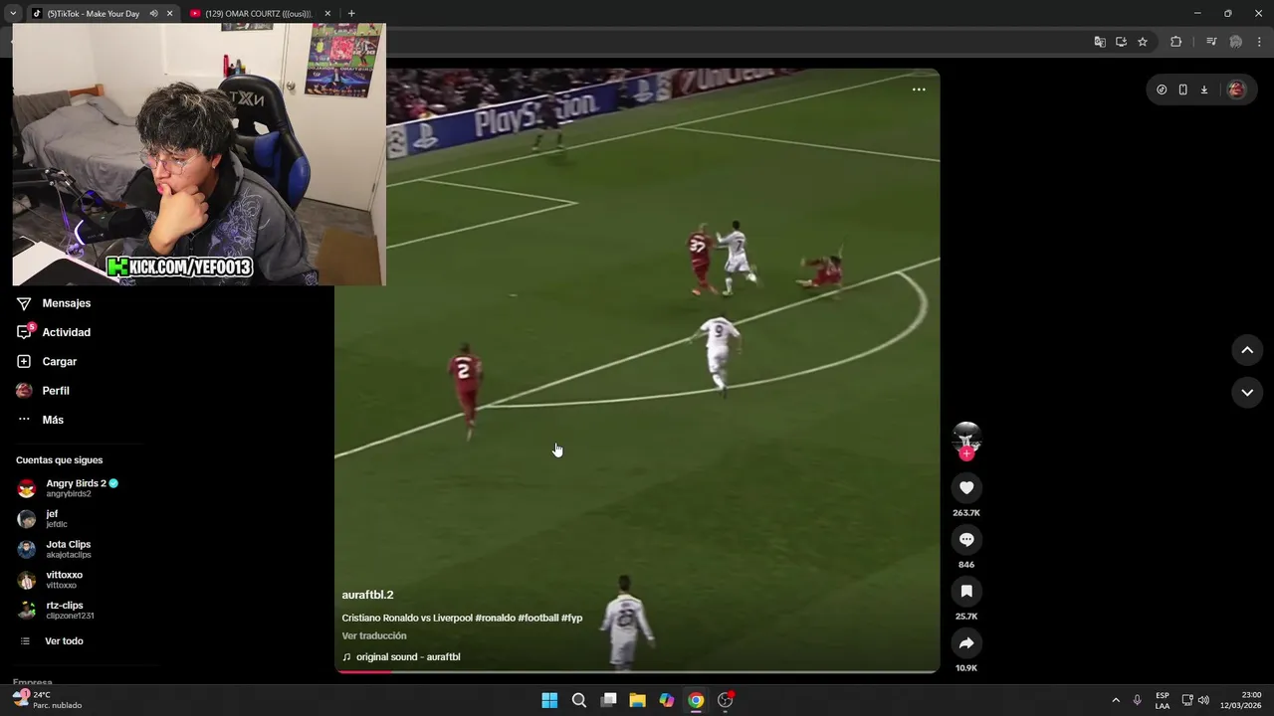
Task: Open comments via the speech bubble icon
Action: tap(966, 539)
